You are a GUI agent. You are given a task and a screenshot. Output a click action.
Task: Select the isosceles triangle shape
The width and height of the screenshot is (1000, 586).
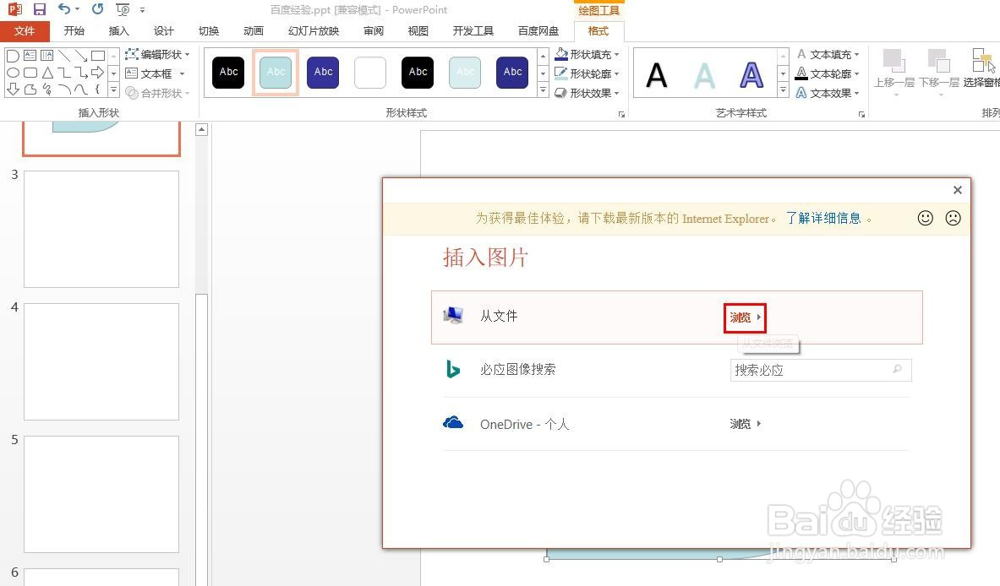click(47, 73)
